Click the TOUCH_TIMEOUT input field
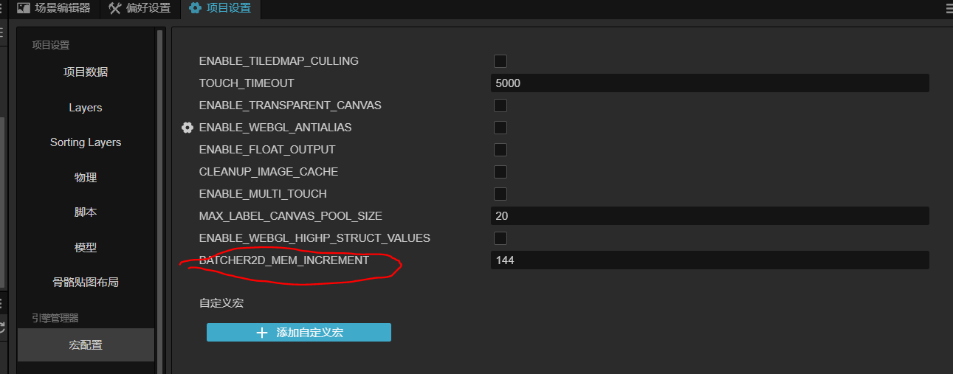The width and height of the screenshot is (953, 374). coord(709,83)
